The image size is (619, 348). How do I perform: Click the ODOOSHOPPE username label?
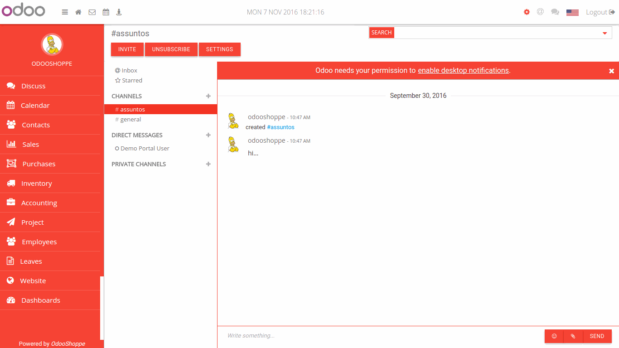click(52, 64)
